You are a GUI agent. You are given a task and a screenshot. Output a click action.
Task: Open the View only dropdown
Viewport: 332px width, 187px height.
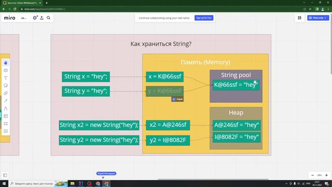click(x=318, y=18)
